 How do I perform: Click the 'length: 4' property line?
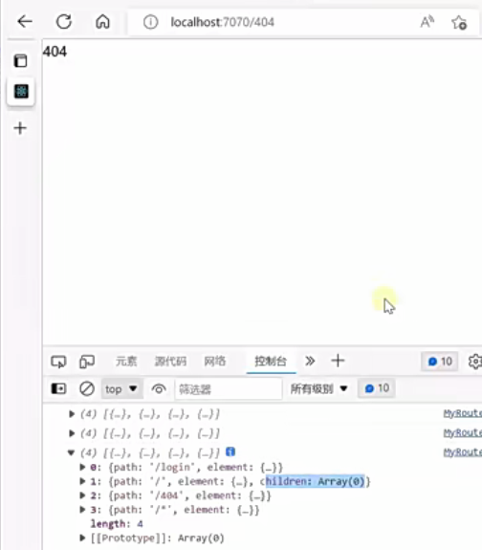click(117, 523)
